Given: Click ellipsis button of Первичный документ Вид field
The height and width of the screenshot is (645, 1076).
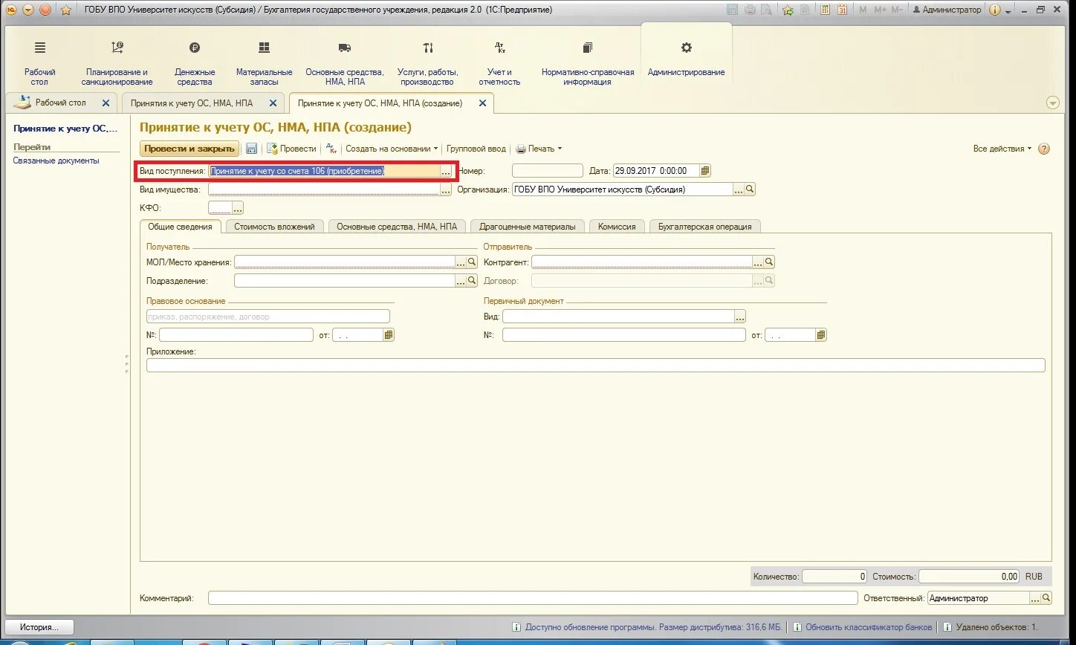Looking at the screenshot, I should pos(740,317).
